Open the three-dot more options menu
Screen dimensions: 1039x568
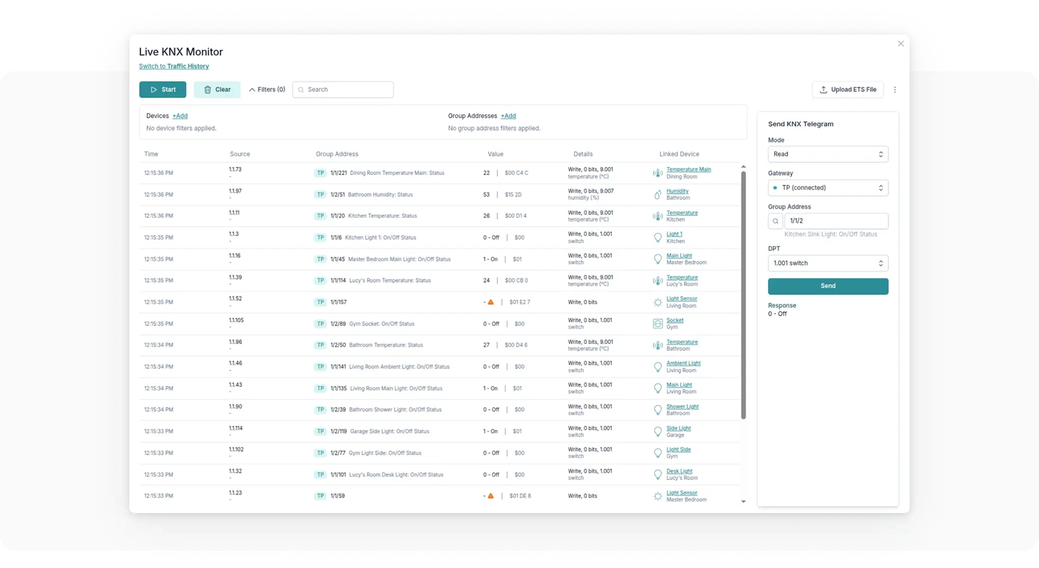[895, 90]
